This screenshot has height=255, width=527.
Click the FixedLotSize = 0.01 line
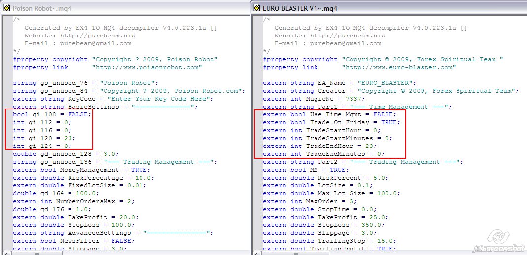[80, 185]
